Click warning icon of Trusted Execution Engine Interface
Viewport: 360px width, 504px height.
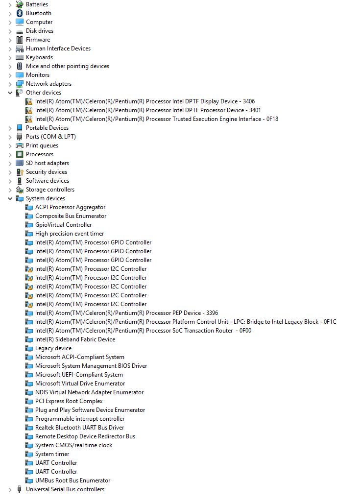[x=29, y=119]
